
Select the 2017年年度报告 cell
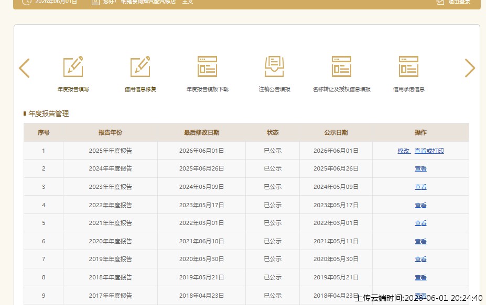pos(110,296)
